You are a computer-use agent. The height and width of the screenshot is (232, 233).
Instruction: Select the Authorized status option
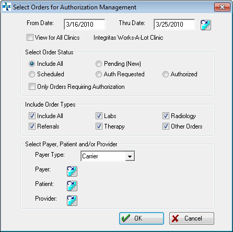(x=166, y=74)
